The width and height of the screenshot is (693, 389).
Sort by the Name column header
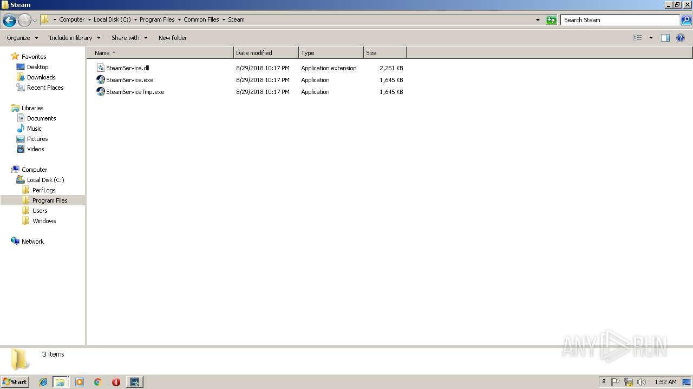point(160,53)
